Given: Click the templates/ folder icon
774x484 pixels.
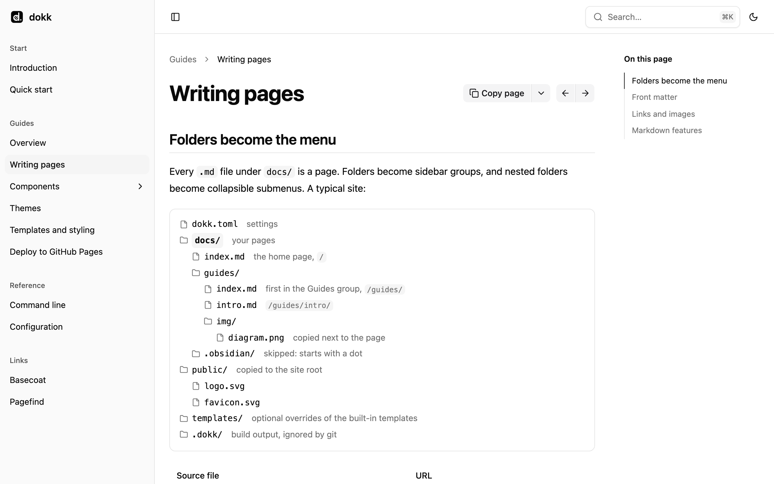Looking at the screenshot, I should (x=184, y=418).
